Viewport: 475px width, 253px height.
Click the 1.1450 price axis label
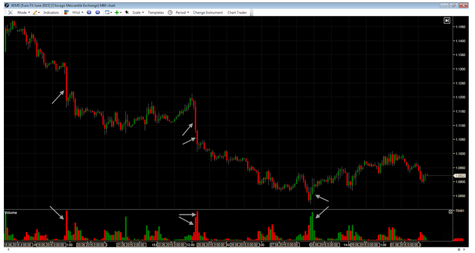click(460, 27)
